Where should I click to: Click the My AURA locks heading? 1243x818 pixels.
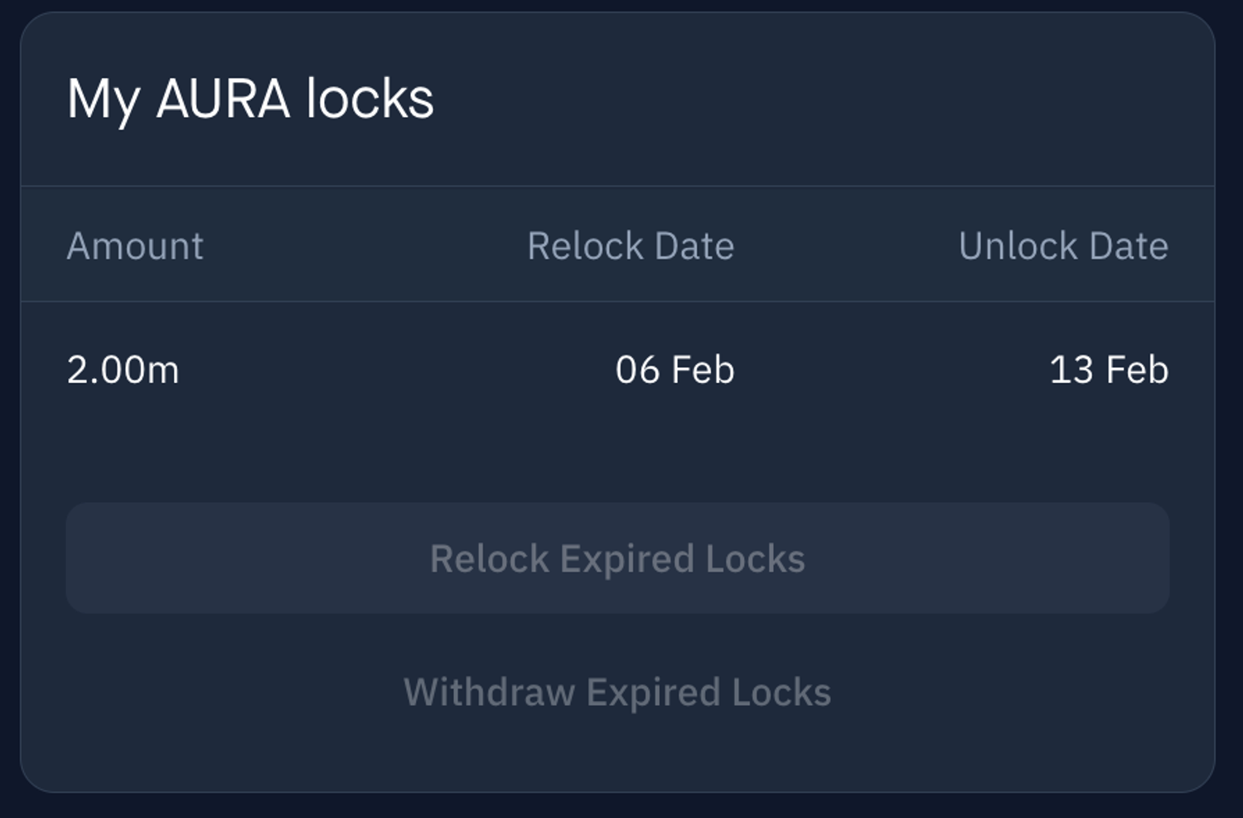coord(250,99)
